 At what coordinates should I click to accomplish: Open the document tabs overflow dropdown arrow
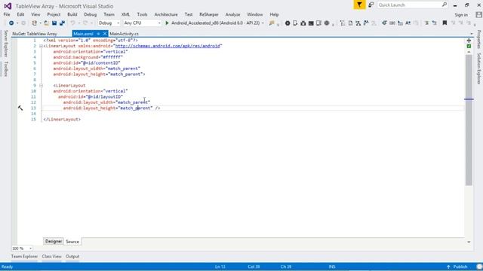(471, 34)
